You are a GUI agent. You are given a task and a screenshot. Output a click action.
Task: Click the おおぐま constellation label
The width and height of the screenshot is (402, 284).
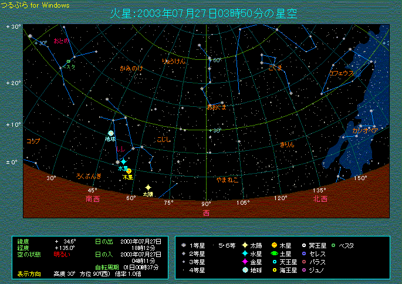point(216,107)
